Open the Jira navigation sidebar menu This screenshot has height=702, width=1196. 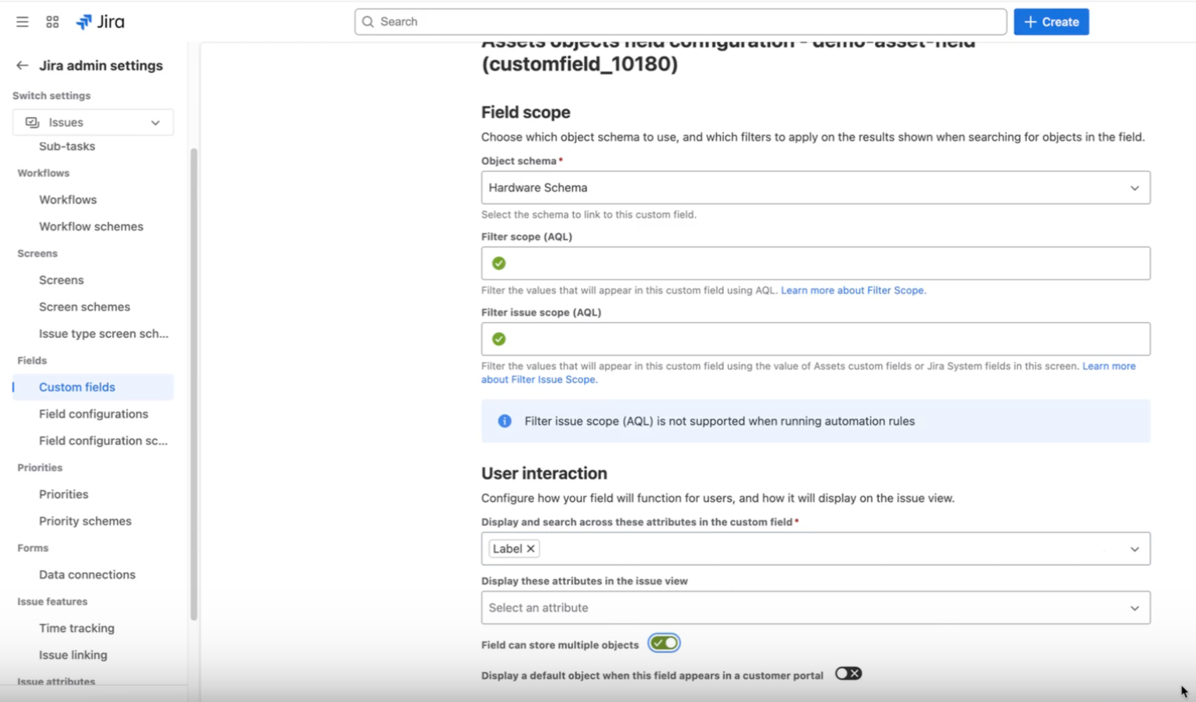pos(22,22)
